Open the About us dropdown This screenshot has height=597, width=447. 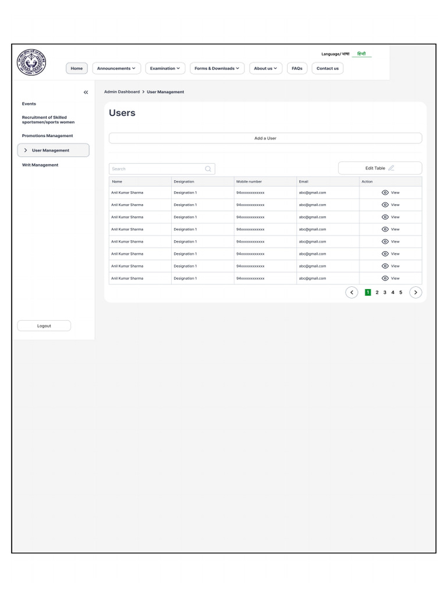click(x=265, y=68)
